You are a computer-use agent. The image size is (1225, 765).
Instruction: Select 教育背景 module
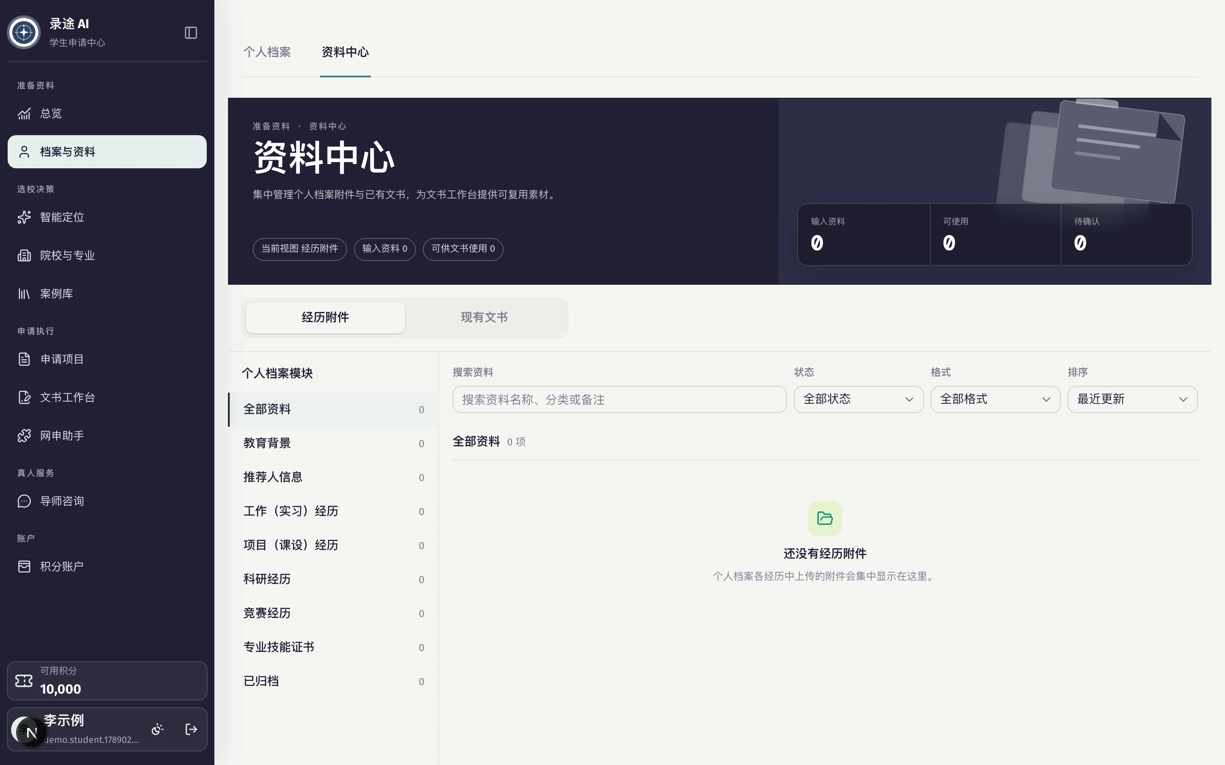333,443
